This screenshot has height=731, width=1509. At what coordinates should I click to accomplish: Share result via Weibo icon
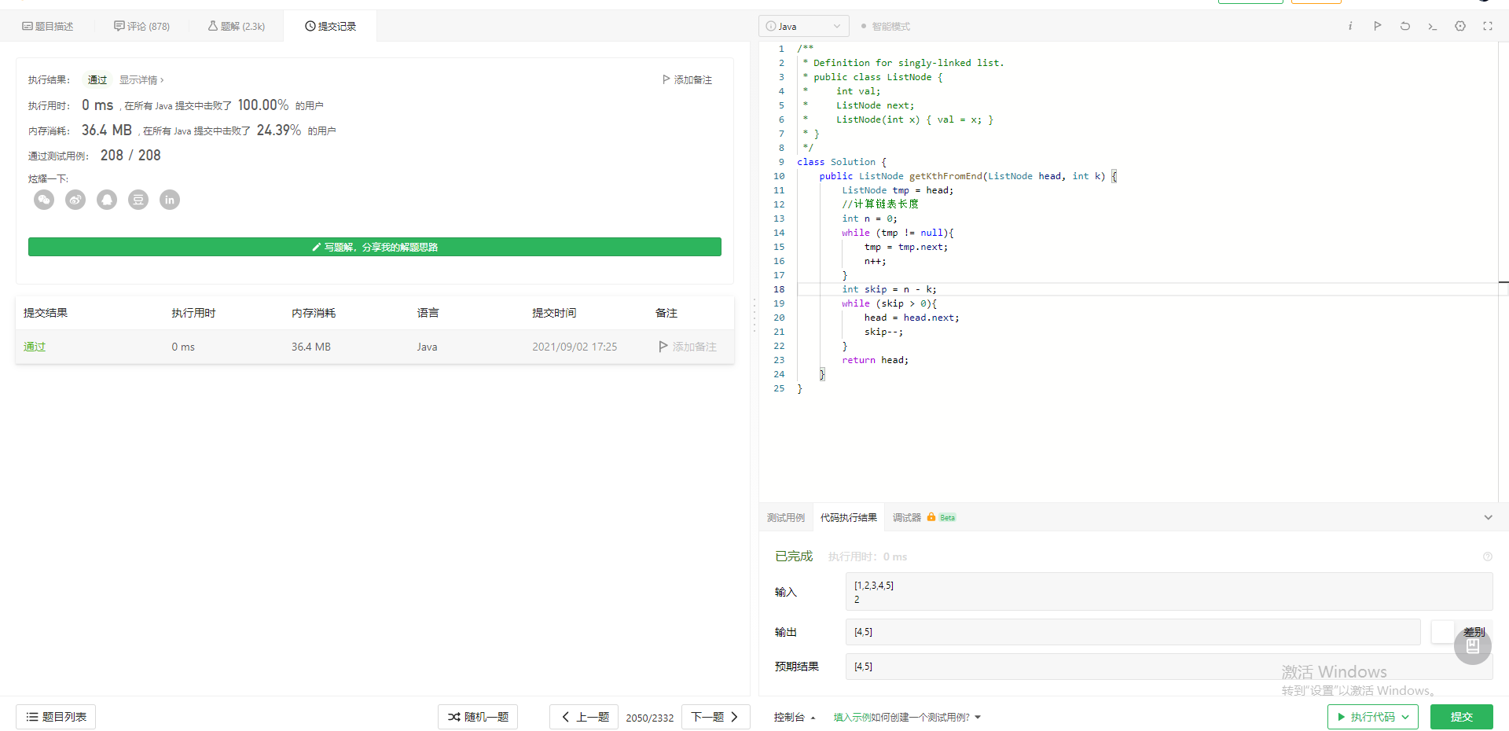[x=75, y=200]
